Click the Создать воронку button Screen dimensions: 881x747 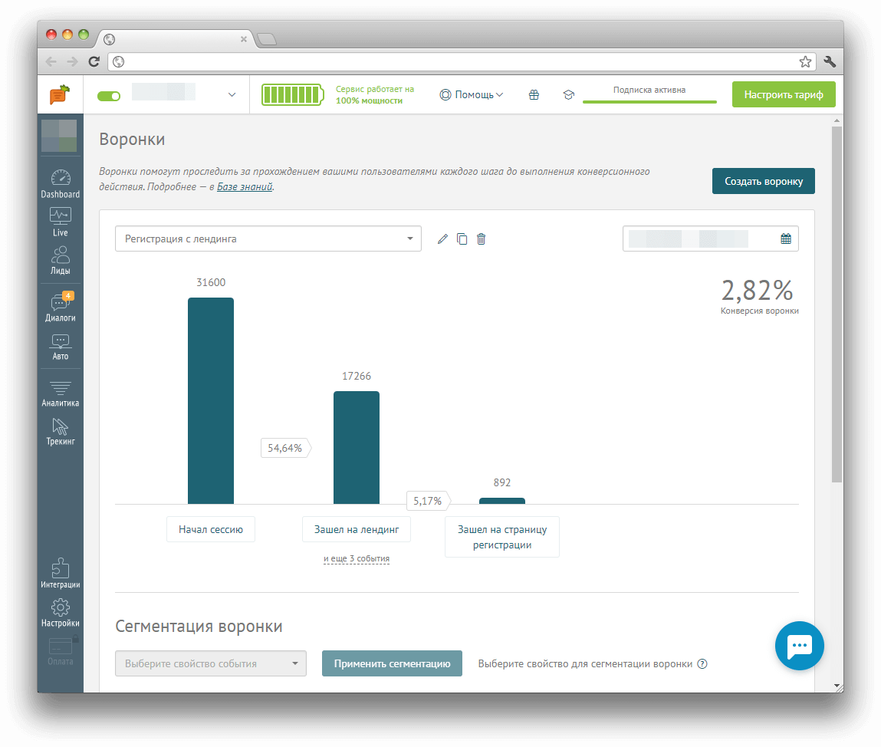click(763, 182)
